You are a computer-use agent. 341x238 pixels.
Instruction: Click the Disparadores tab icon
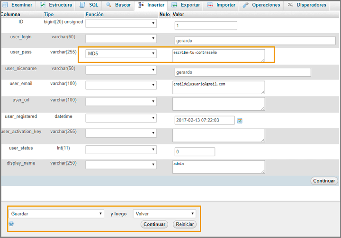point(290,5)
